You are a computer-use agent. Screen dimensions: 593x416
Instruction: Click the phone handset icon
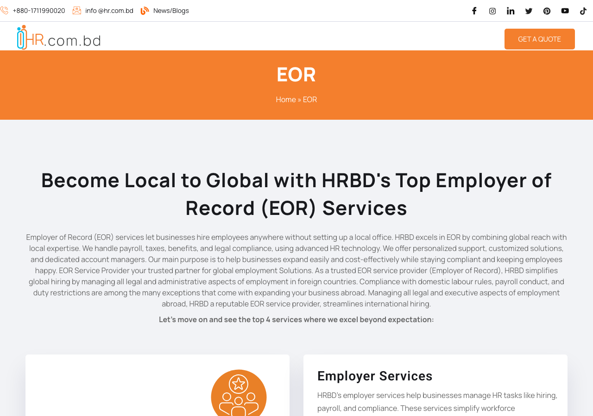coord(4,11)
